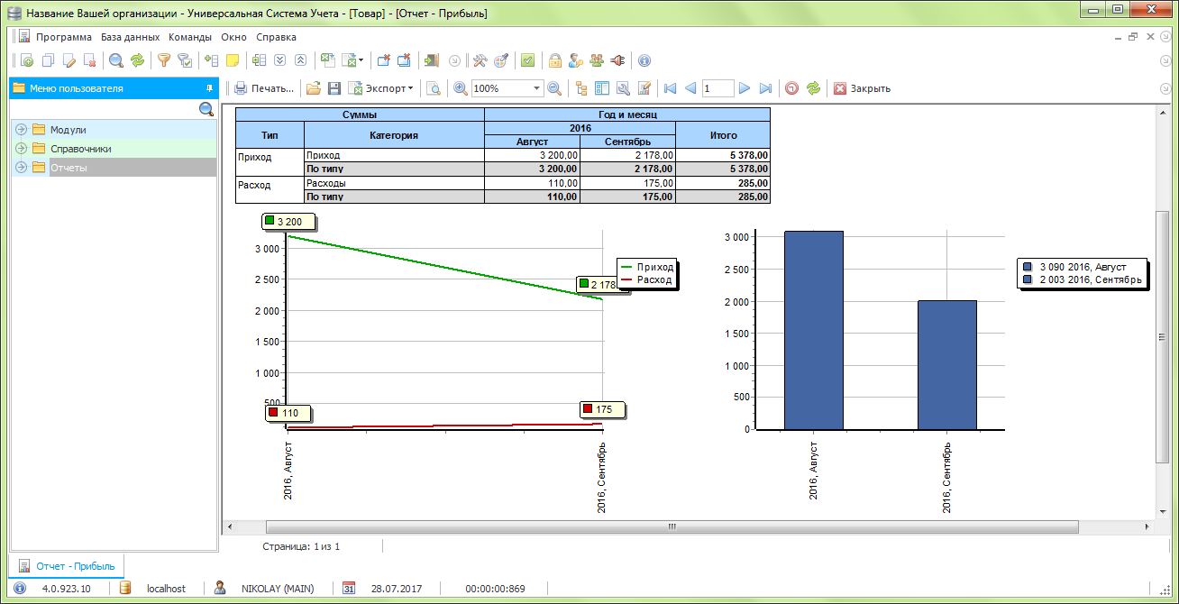Click the green checkmark icon

click(x=528, y=60)
